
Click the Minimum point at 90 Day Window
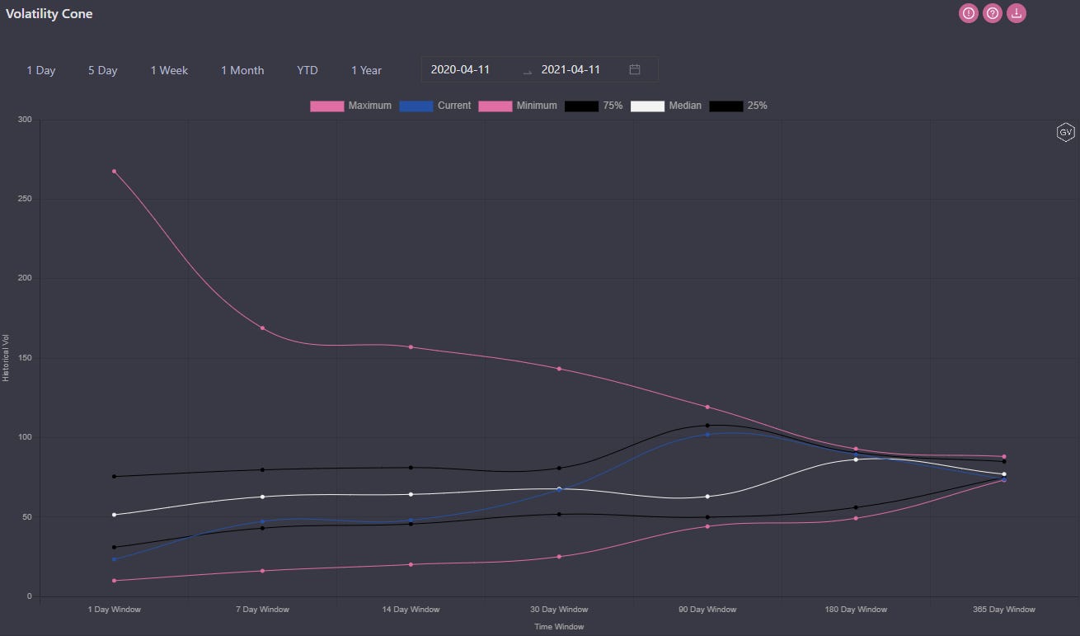point(707,526)
